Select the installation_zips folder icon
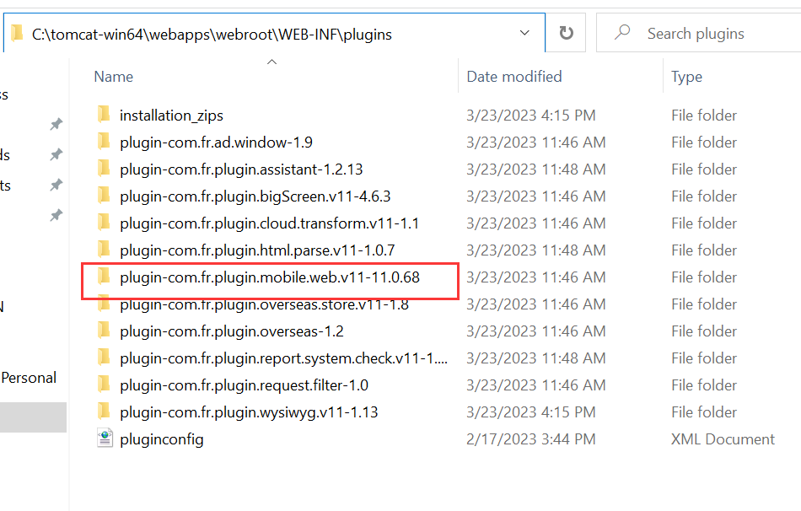The image size is (801, 511). pos(104,114)
